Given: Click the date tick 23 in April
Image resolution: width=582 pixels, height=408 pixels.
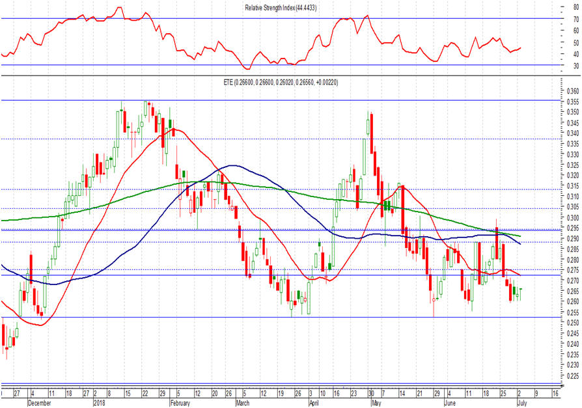Looking at the screenshot, I should coord(353,394).
